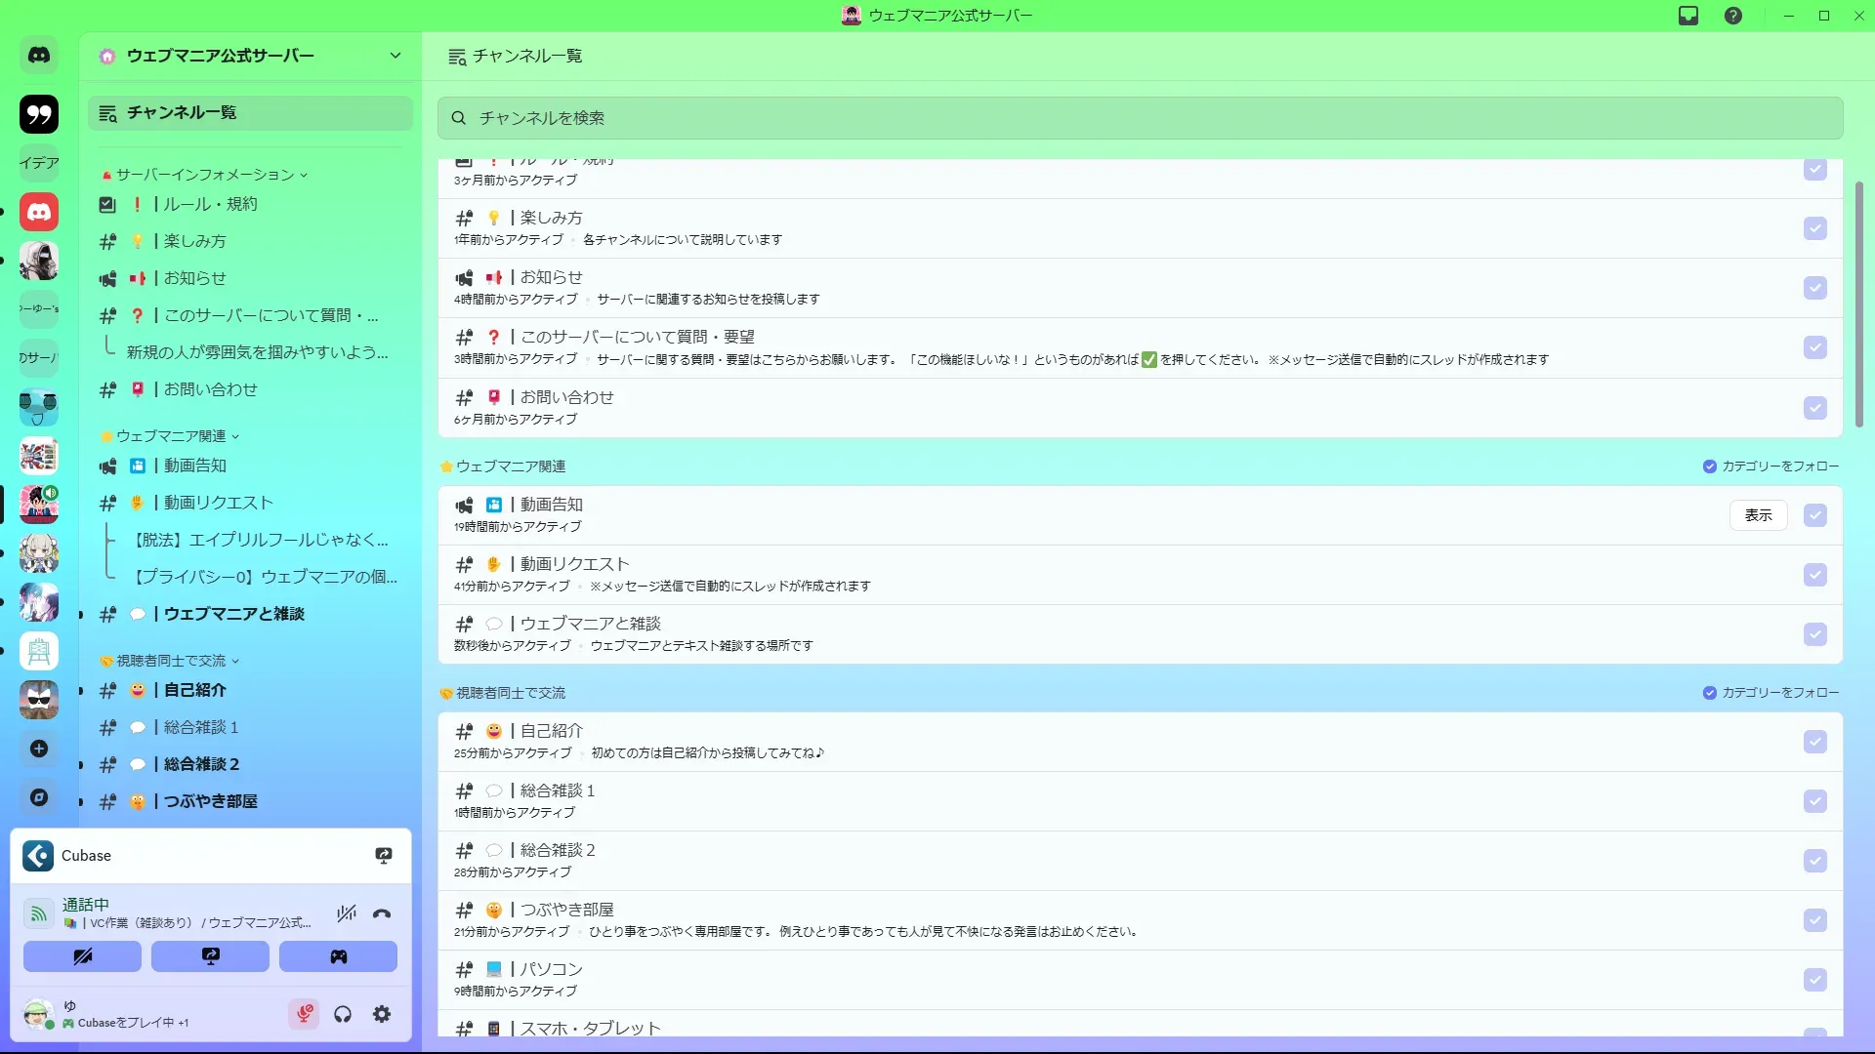The width and height of the screenshot is (1875, 1054).
Task: Focus the チャンネルを検索 search field
Action: click(x=1139, y=118)
